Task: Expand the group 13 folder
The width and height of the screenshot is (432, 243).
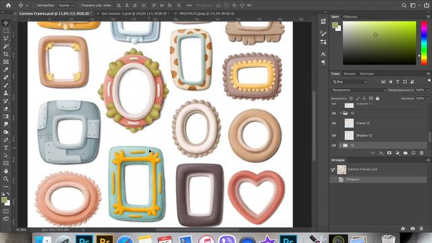Action: [x=340, y=145]
